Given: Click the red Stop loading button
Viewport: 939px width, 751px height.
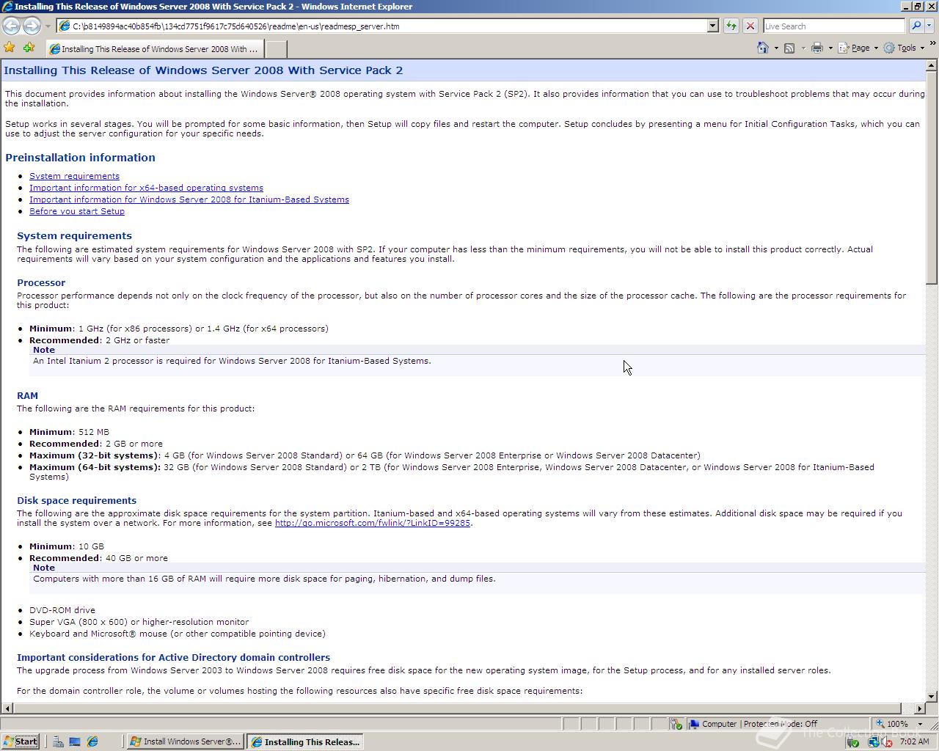Looking at the screenshot, I should point(750,26).
